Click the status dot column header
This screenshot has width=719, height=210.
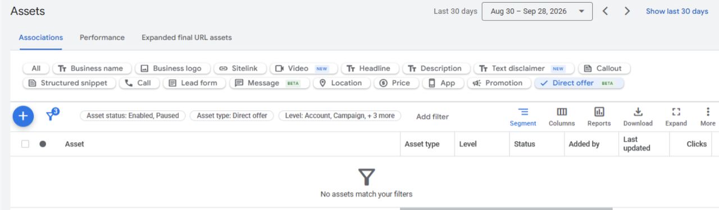coord(43,144)
